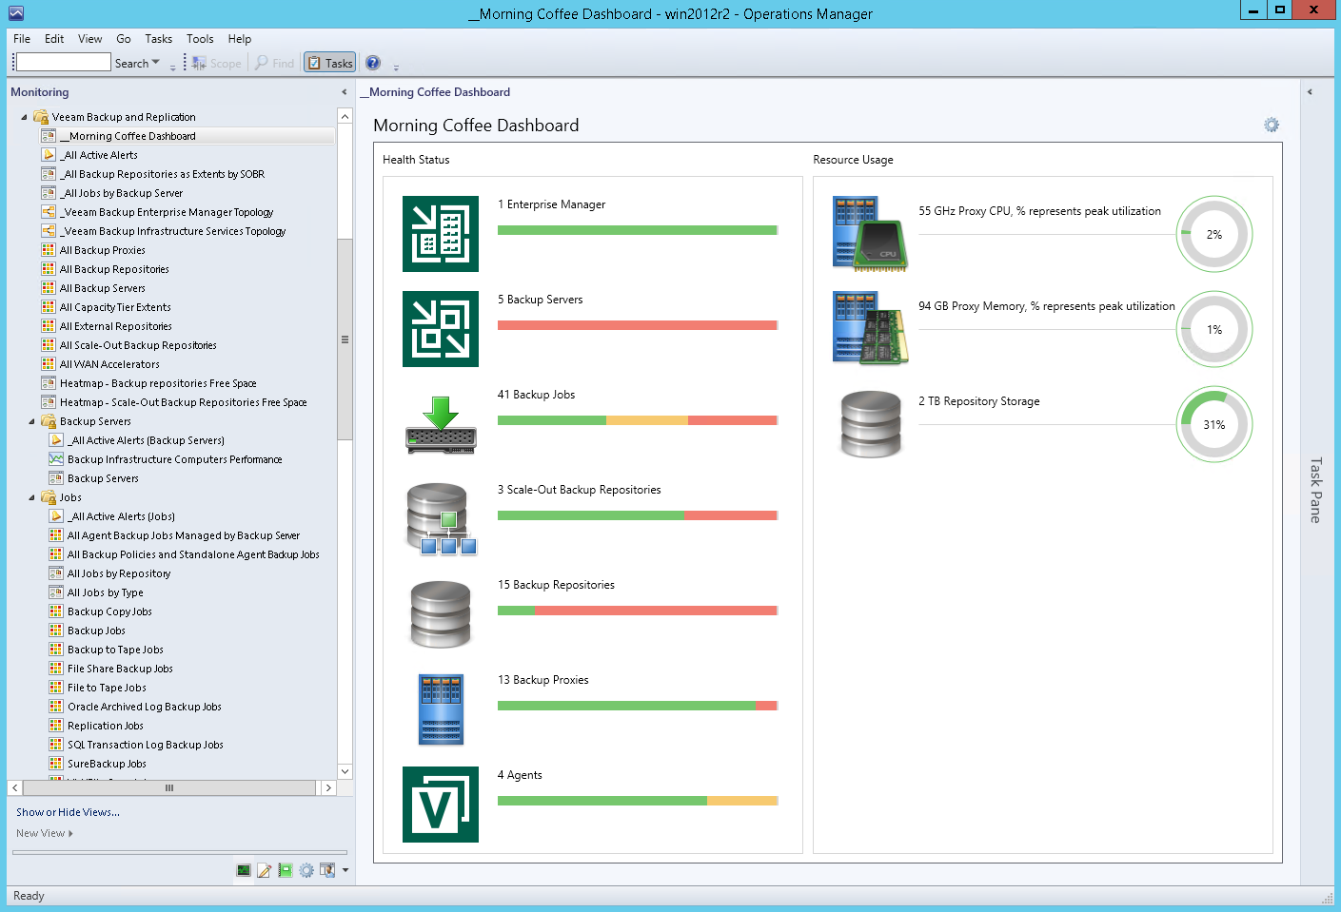Click the navigation tree scroll down arrow

click(345, 771)
